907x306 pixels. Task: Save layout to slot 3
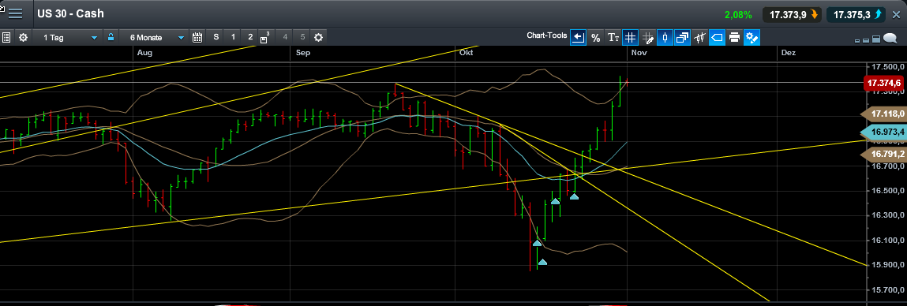(x=265, y=38)
